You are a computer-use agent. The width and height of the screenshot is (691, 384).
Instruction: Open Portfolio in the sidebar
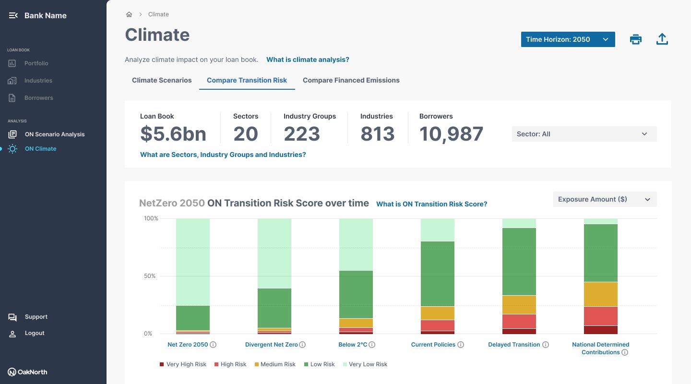point(36,63)
